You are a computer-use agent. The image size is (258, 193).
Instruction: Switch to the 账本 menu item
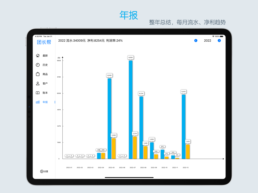pos(45,93)
